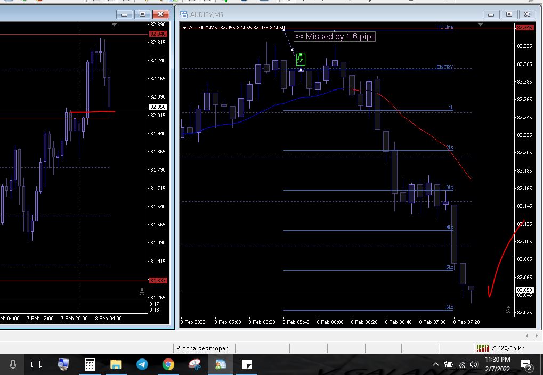Click the volume speaker icon in the tray

pos(473,364)
